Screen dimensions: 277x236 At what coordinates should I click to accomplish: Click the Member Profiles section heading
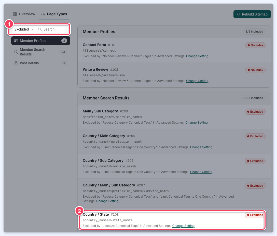pyautogui.click(x=99, y=32)
